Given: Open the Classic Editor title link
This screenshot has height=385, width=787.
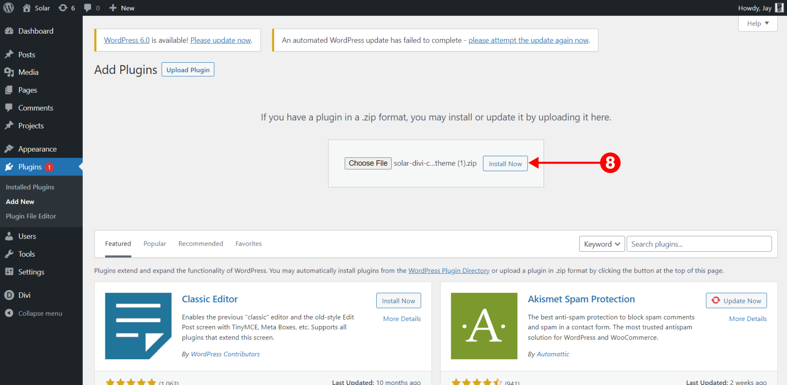Looking at the screenshot, I should 210,299.
